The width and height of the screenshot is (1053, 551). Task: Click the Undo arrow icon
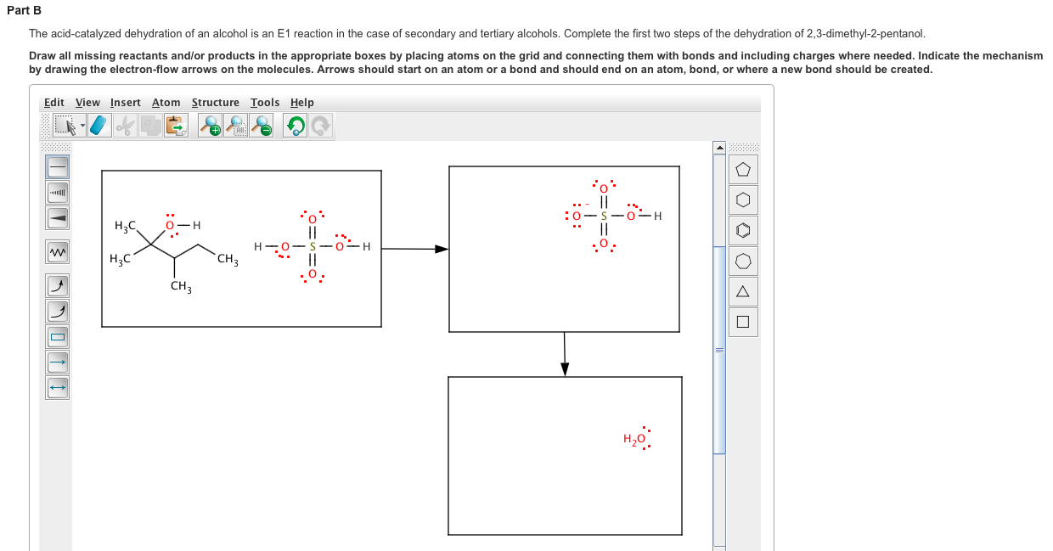(296, 125)
